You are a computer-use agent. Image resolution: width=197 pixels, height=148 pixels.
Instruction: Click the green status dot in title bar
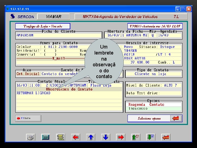pos(8,9)
